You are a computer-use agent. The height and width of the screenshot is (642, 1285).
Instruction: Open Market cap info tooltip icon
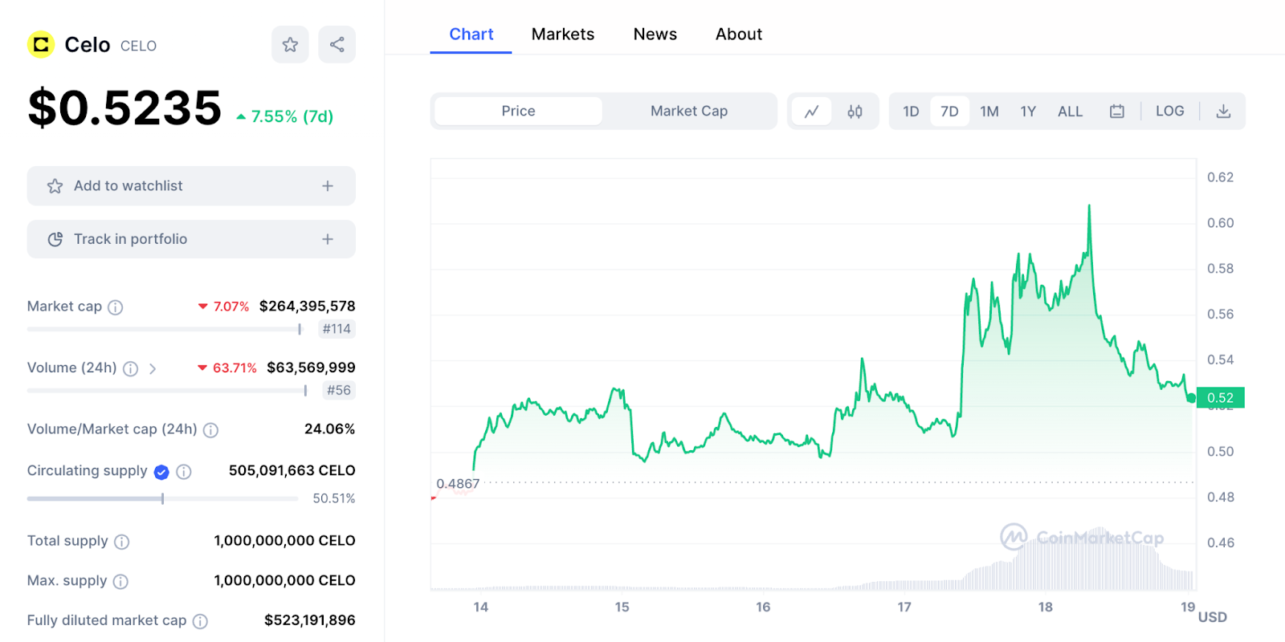[x=116, y=307]
